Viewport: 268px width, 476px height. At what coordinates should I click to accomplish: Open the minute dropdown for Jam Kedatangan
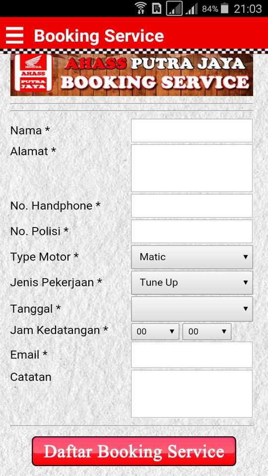207,332
